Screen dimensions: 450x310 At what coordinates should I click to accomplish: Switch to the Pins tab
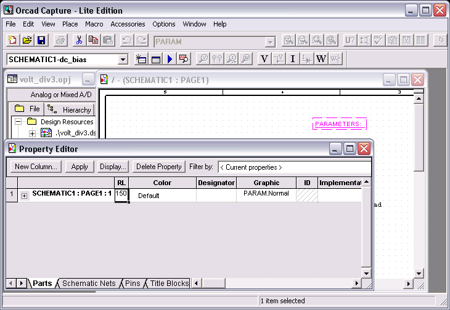coord(133,284)
